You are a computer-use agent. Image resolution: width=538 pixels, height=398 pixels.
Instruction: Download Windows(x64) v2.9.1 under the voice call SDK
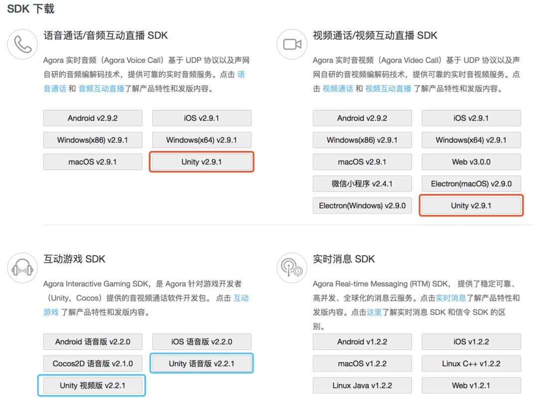pyautogui.click(x=202, y=140)
